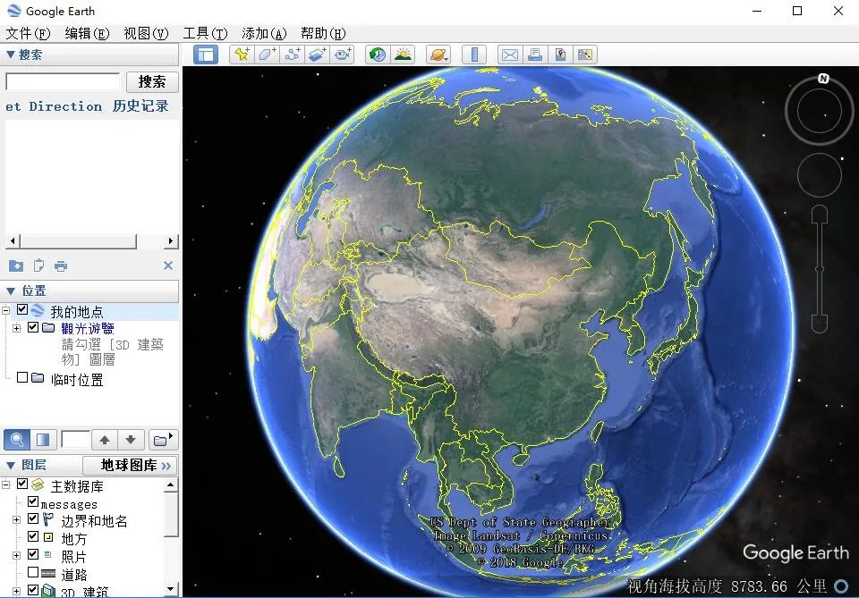
Task: Start recording a tour
Action: coord(342,54)
